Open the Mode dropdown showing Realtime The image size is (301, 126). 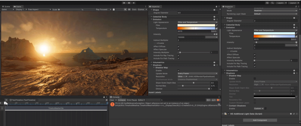pos(275,10)
